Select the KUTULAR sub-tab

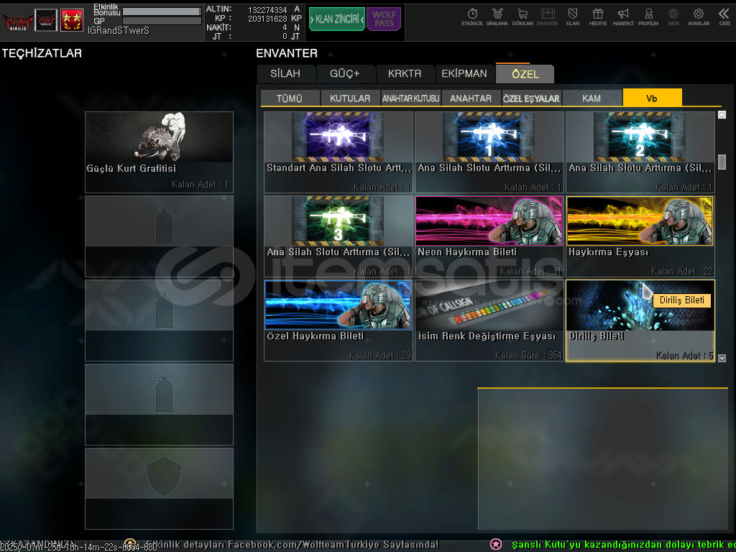click(350, 98)
